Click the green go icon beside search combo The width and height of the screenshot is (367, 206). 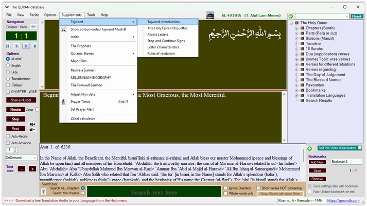click(x=291, y=16)
